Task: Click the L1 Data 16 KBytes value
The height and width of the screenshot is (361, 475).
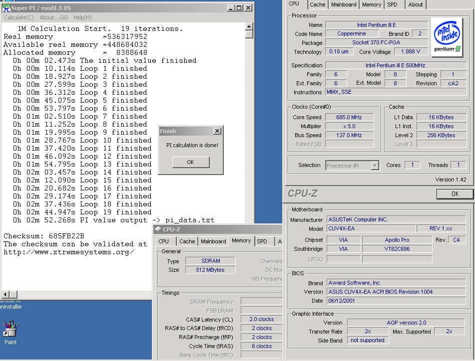Action: (441, 117)
